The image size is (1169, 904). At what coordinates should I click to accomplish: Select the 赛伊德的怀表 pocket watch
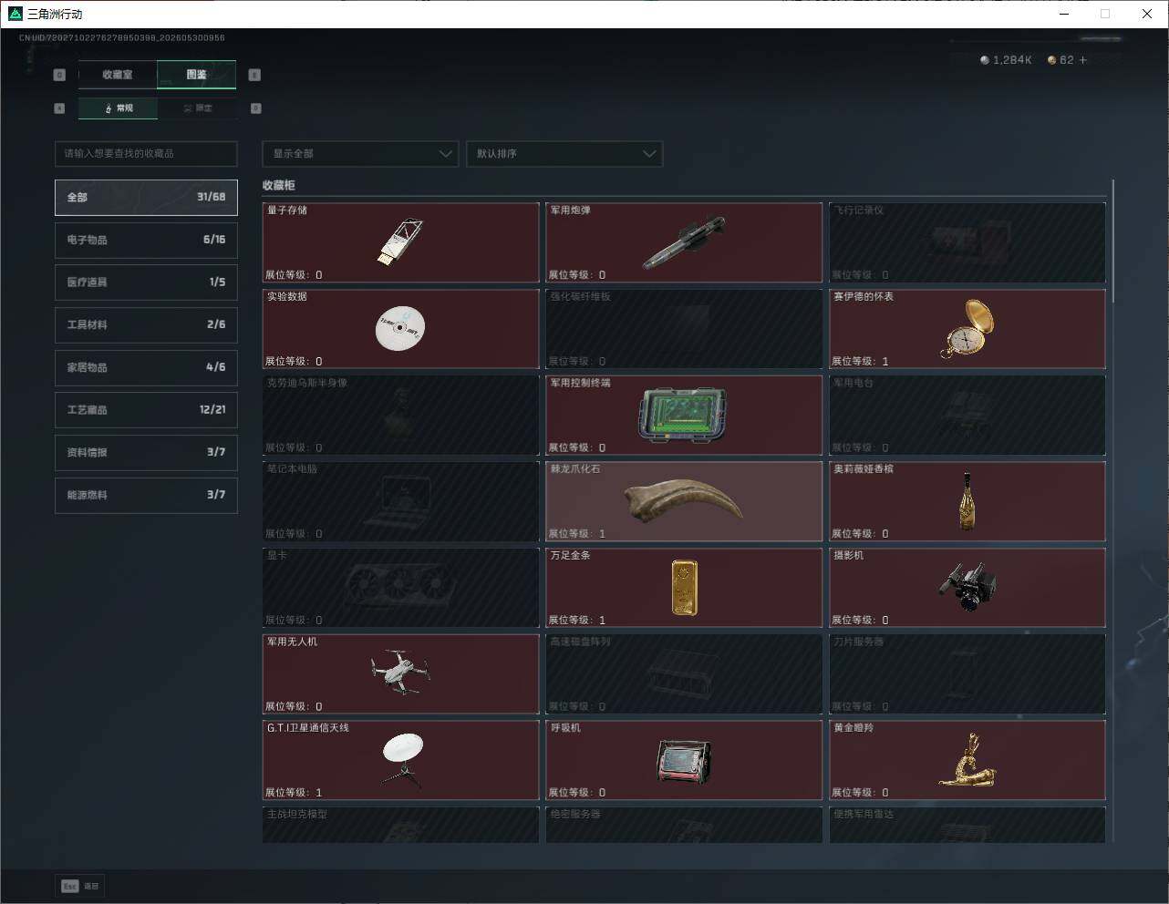pos(967,329)
